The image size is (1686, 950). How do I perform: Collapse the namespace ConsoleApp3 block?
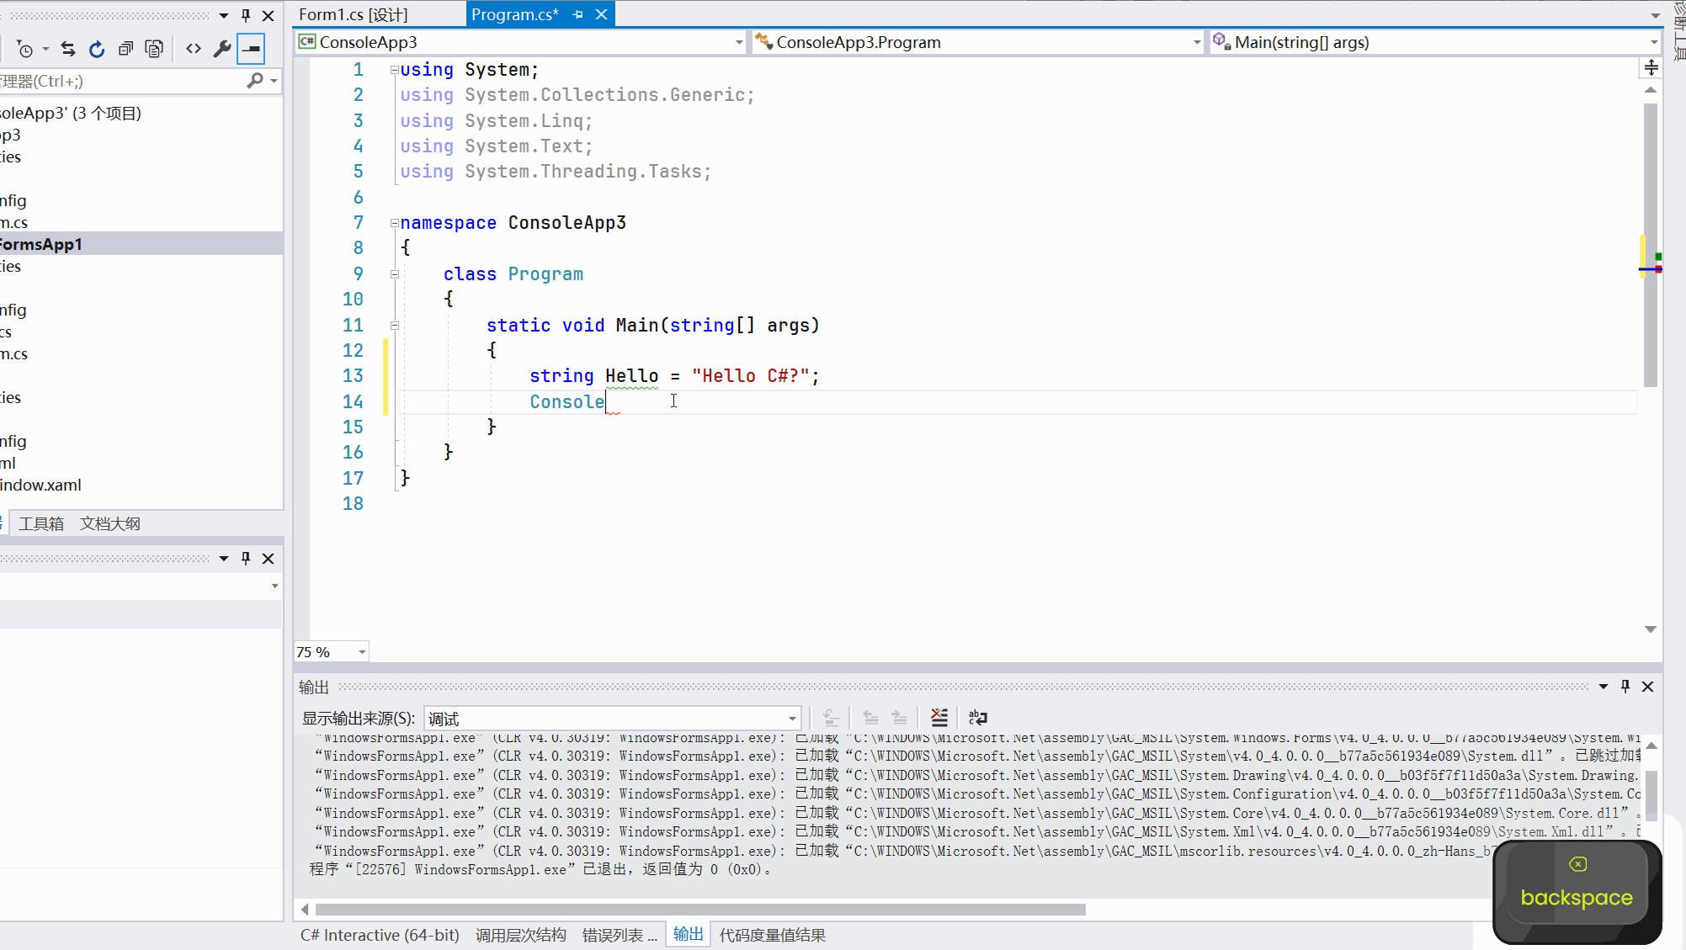click(394, 223)
